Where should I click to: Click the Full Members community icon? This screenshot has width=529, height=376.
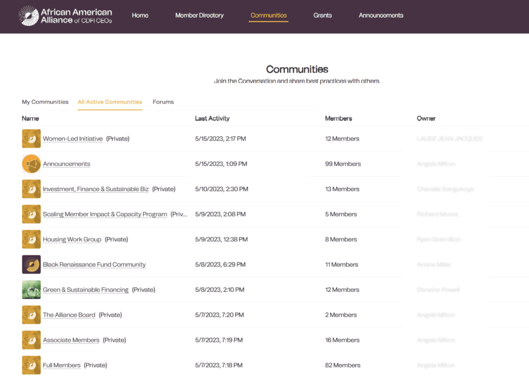coord(32,365)
